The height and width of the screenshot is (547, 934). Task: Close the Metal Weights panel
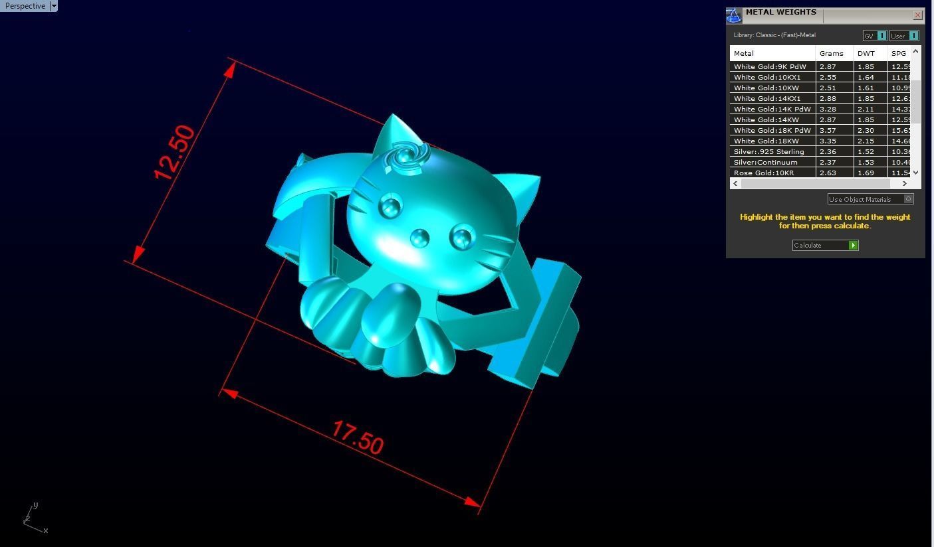(x=918, y=15)
